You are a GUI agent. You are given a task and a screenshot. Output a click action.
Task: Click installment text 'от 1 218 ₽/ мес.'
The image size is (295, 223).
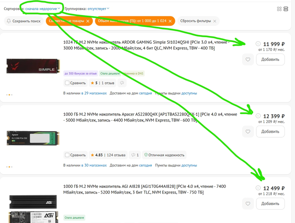[x=271, y=194]
